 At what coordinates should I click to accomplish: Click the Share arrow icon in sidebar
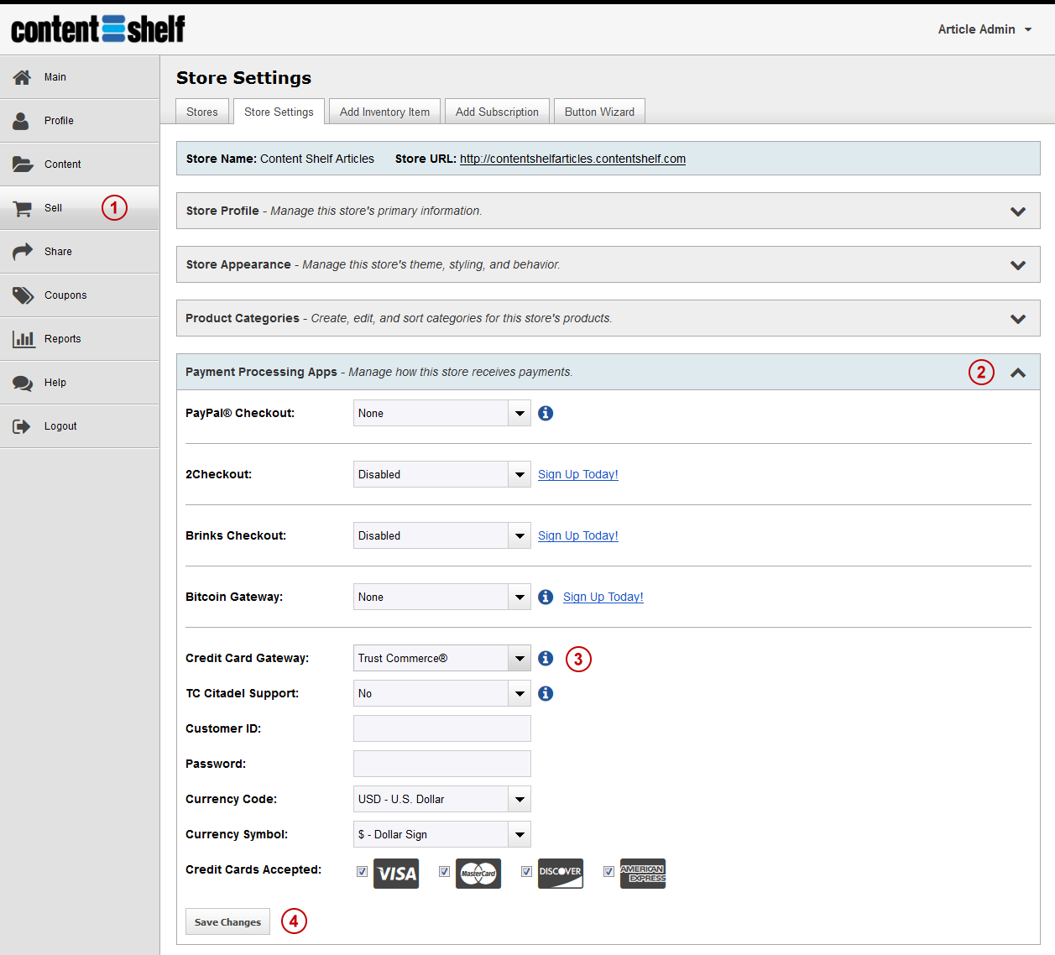pyautogui.click(x=23, y=252)
